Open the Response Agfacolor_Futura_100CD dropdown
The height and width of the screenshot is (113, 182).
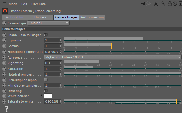[112, 57]
